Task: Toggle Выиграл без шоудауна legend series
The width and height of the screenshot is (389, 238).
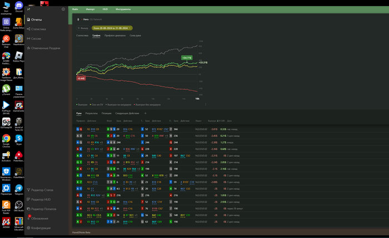Action: pos(148,104)
